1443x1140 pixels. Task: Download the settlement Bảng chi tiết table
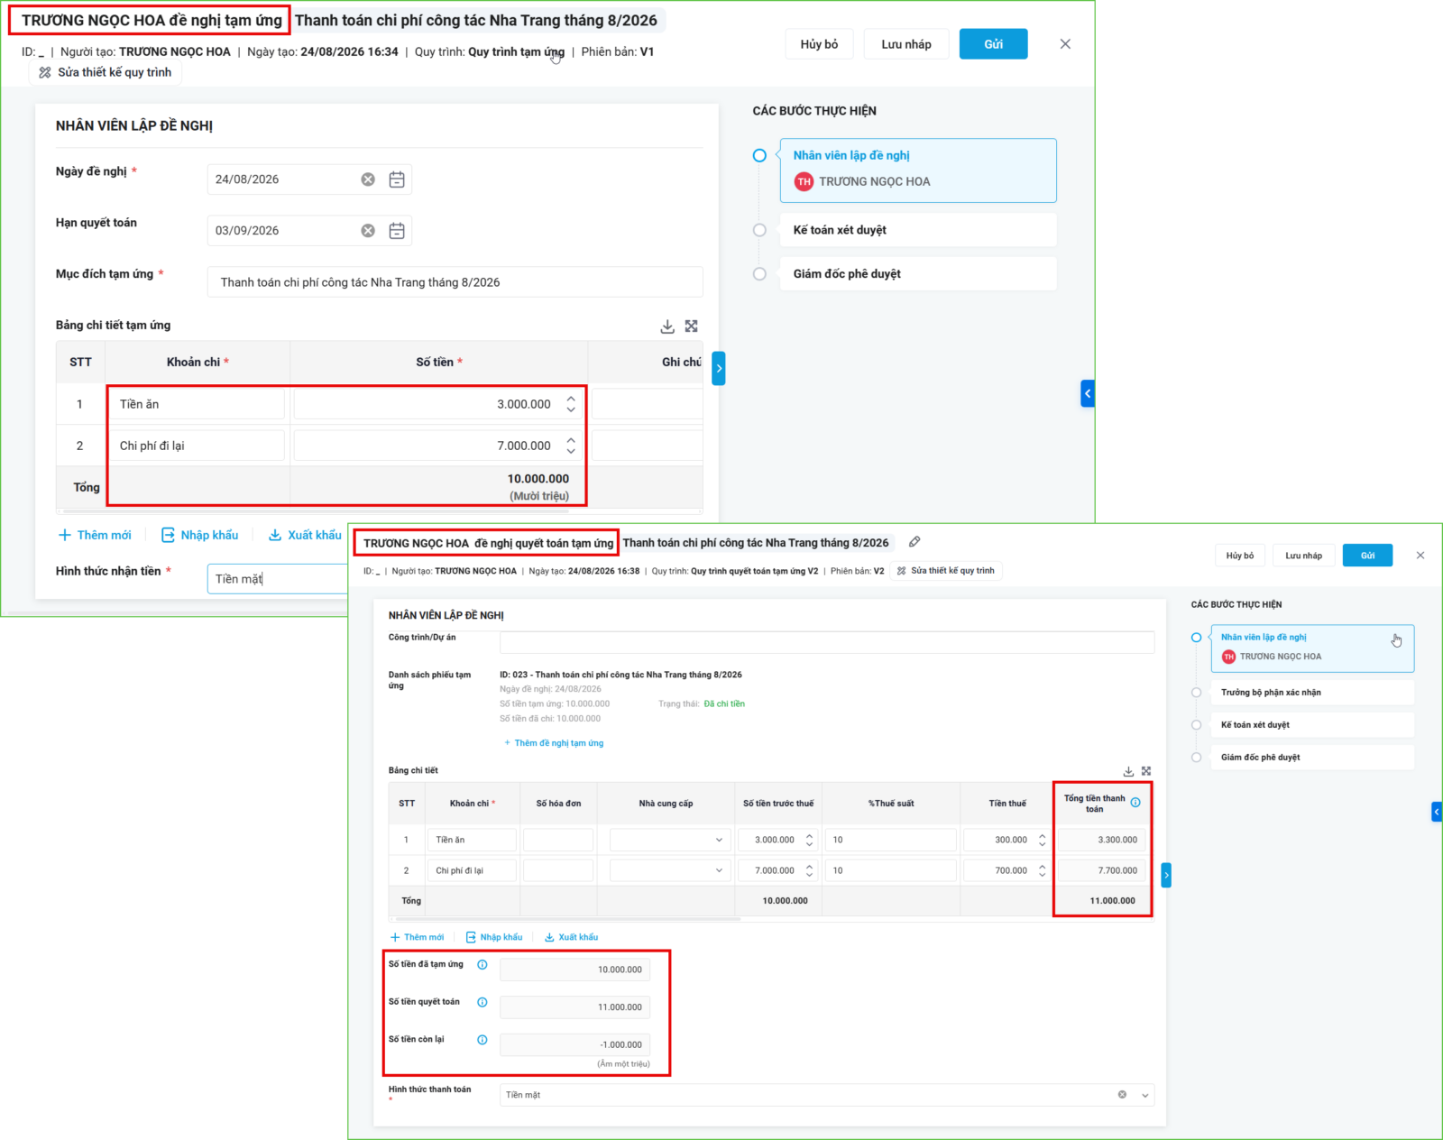click(x=1128, y=771)
